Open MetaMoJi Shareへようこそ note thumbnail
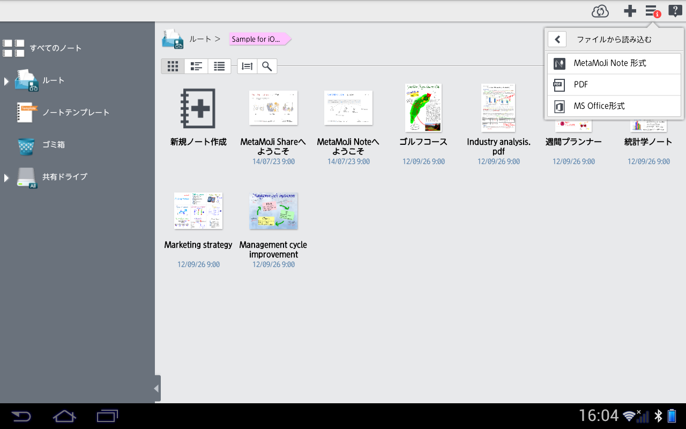The height and width of the screenshot is (429, 686). coord(273,108)
